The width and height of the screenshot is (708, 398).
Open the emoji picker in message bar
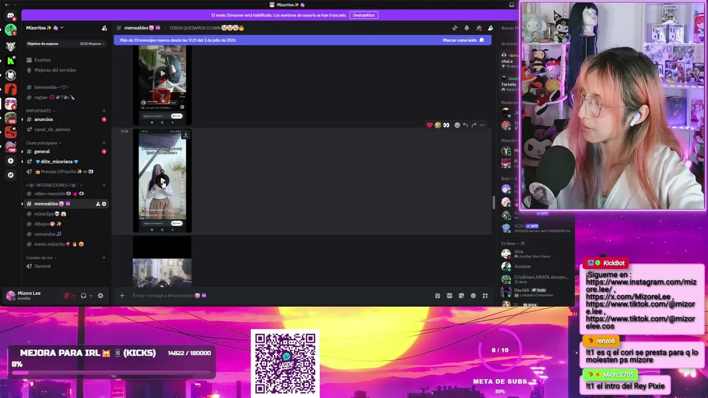click(x=473, y=296)
